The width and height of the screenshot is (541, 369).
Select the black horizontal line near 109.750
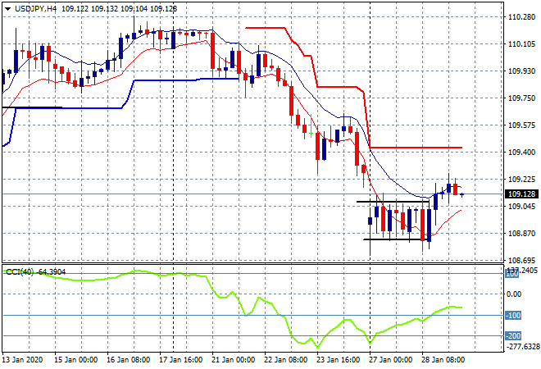click(32, 107)
